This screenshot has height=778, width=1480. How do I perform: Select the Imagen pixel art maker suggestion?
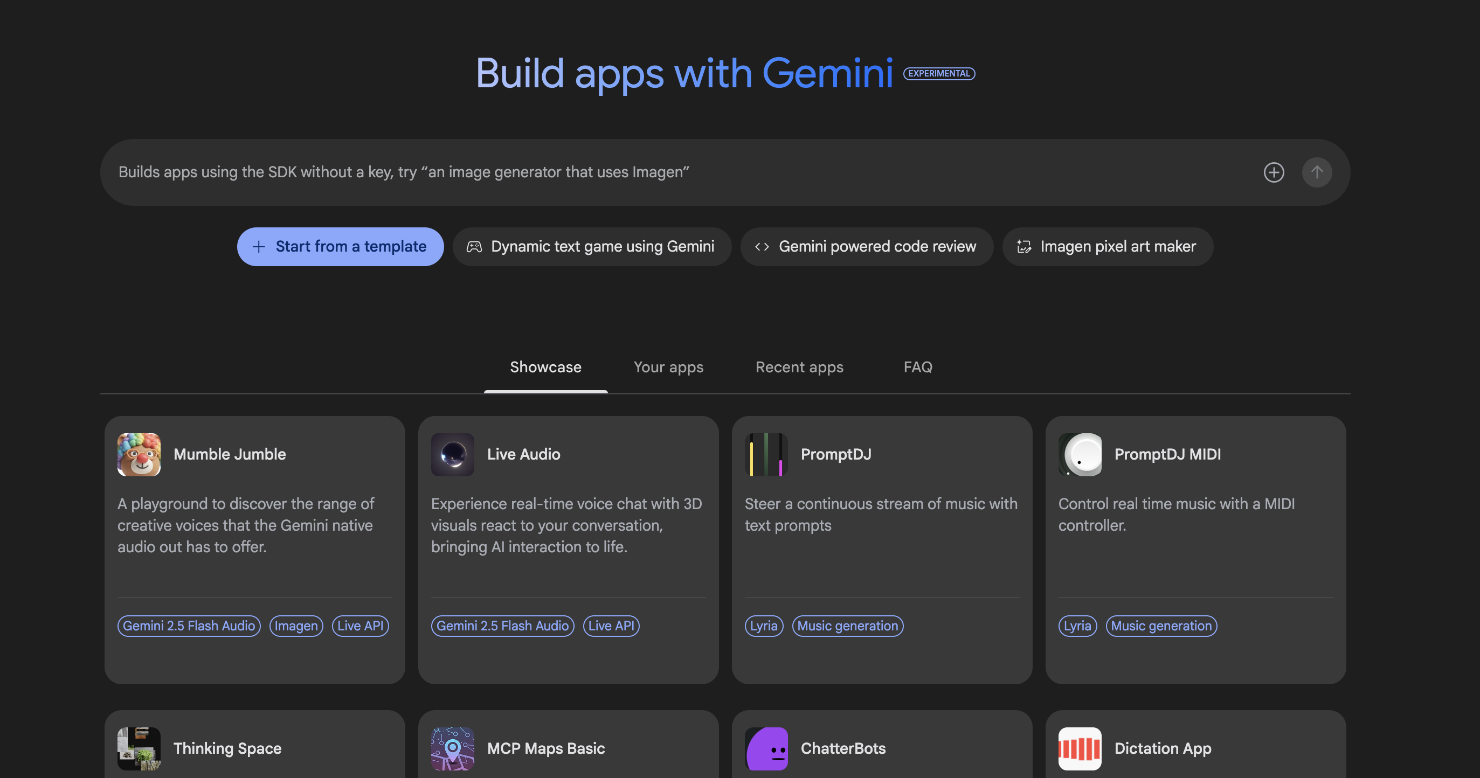click(x=1107, y=246)
